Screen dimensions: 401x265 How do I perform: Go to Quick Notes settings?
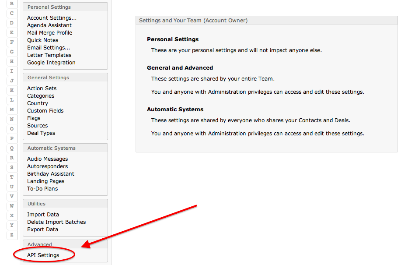pyautogui.click(x=43, y=40)
